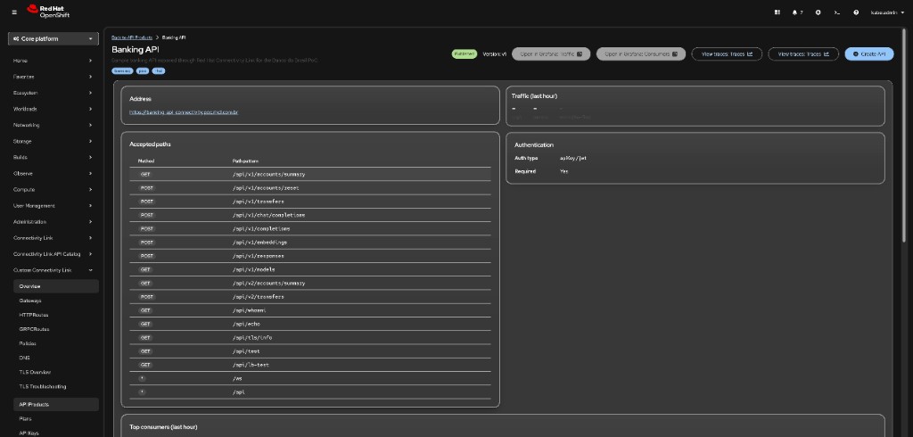This screenshot has height=437, width=913.
Task: Select Overview in the sidebar
Action: (56, 286)
